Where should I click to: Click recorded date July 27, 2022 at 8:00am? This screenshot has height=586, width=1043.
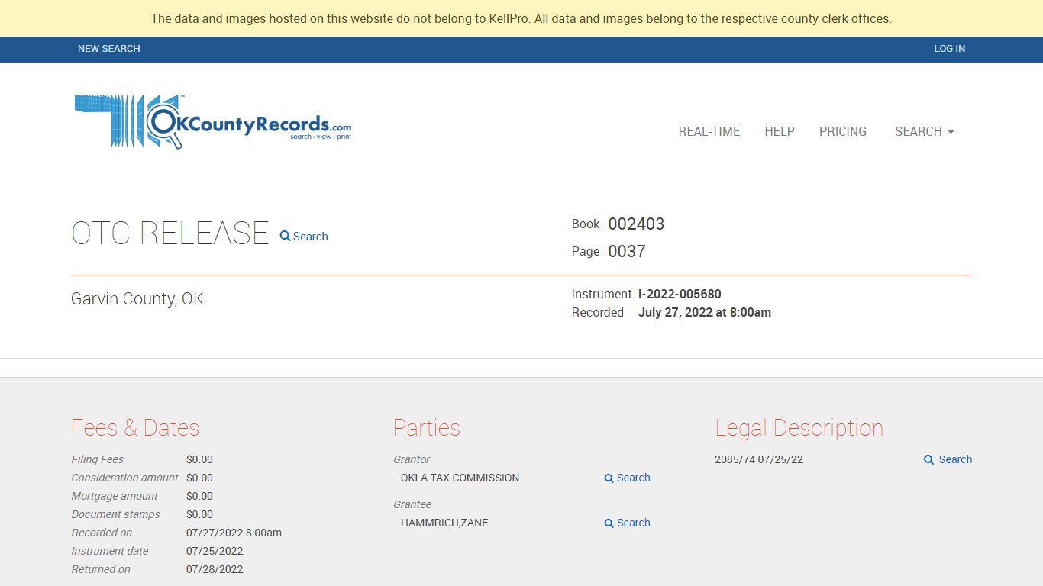tap(705, 312)
